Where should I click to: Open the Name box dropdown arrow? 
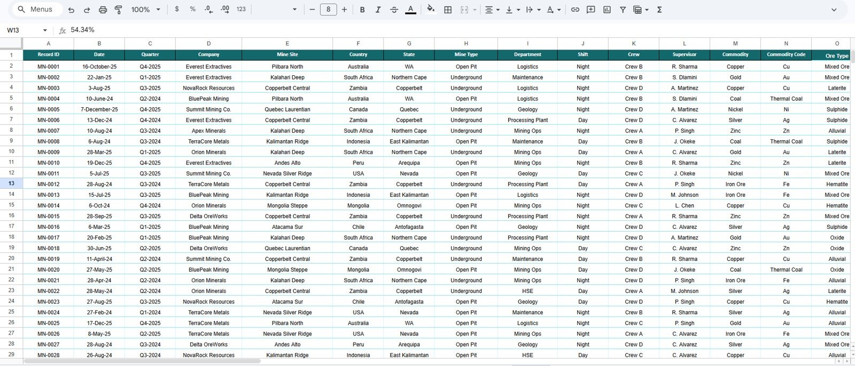pos(45,30)
